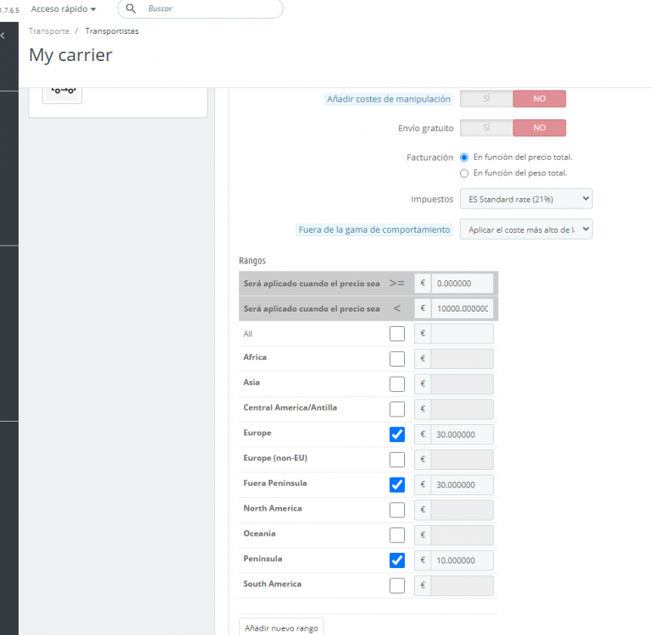Open Transportistas breadcrumb link
The image size is (653, 635).
pyautogui.click(x=112, y=31)
